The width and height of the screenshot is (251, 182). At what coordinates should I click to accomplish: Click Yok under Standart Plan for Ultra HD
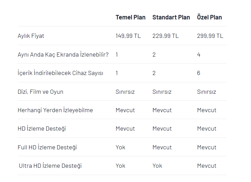click(x=157, y=166)
